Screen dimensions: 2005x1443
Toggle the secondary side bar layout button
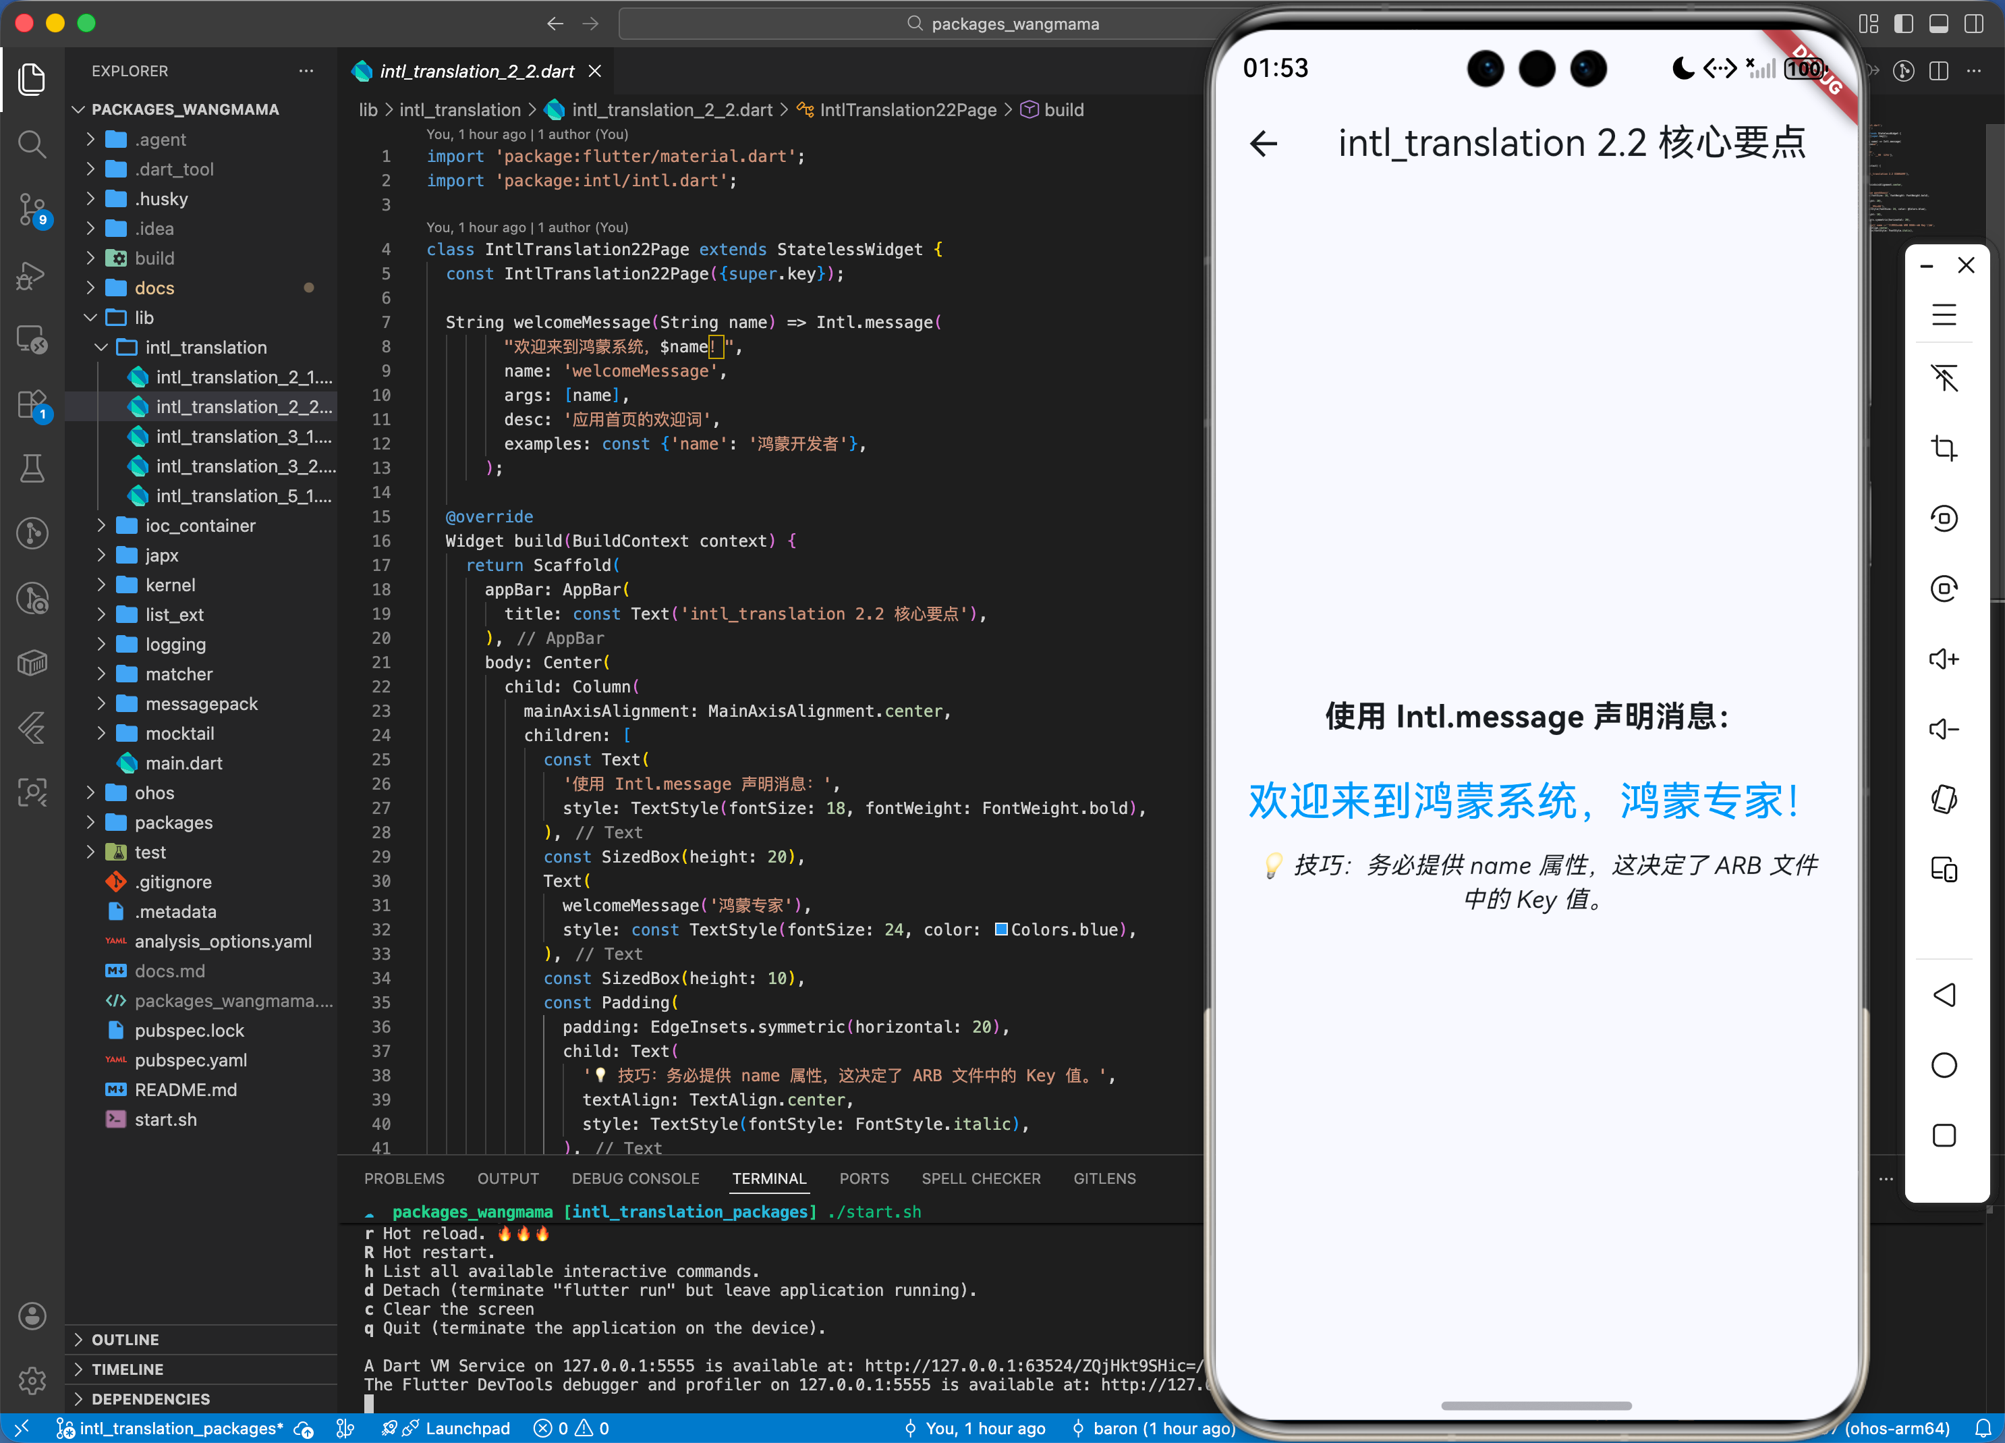tap(1973, 24)
